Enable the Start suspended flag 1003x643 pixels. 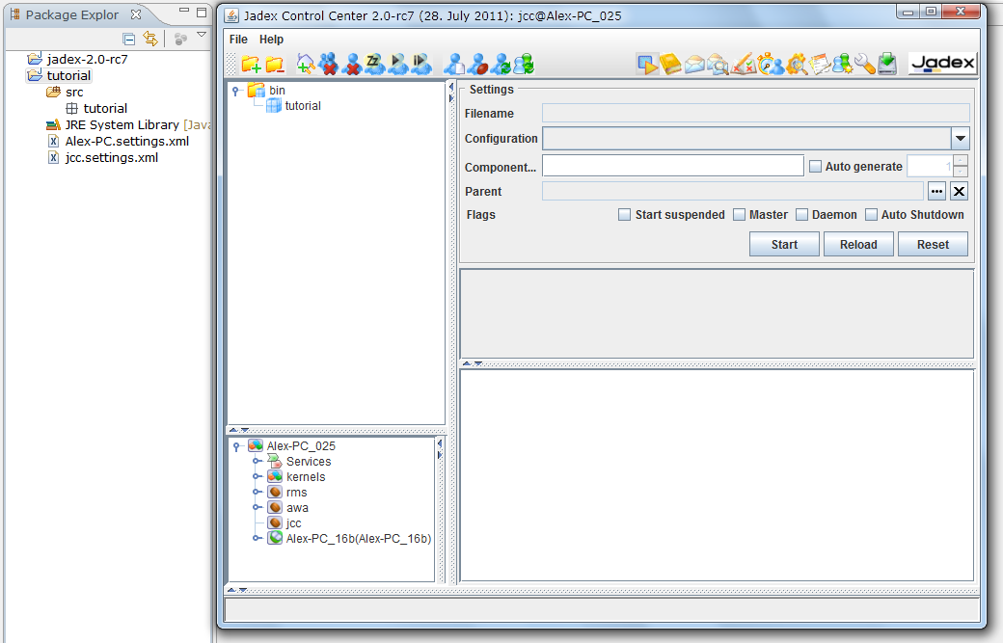(624, 214)
